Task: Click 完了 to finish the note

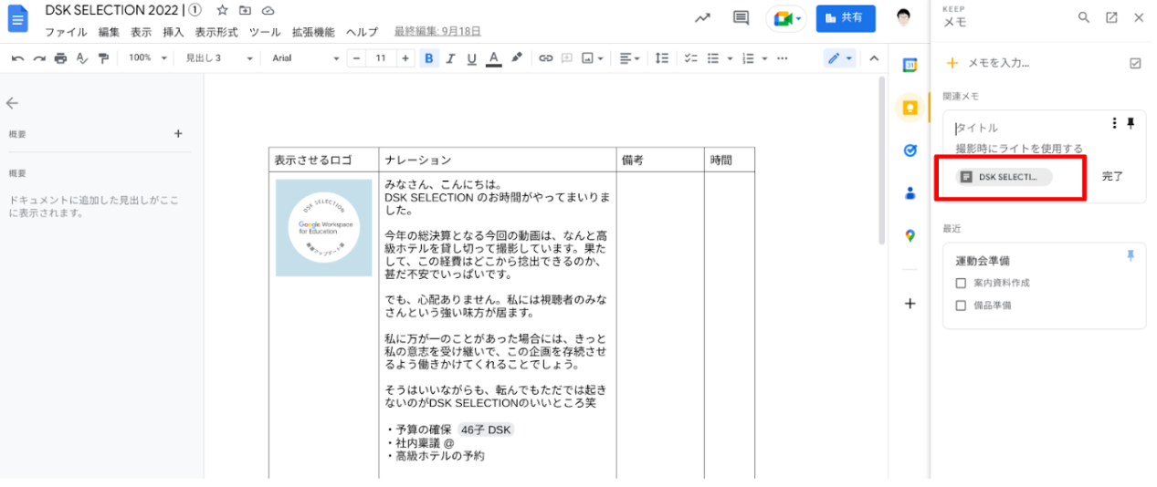Action: click(1112, 176)
